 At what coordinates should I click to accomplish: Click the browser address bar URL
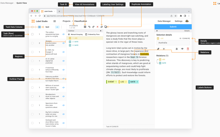(x=75, y=16)
